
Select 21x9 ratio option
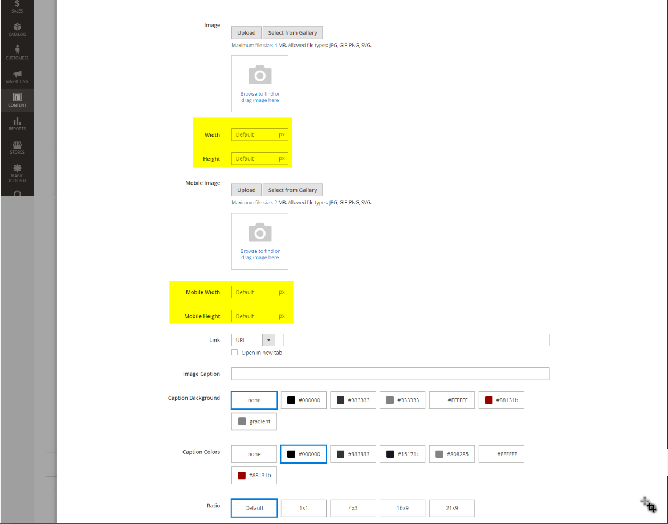coord(452,508)
